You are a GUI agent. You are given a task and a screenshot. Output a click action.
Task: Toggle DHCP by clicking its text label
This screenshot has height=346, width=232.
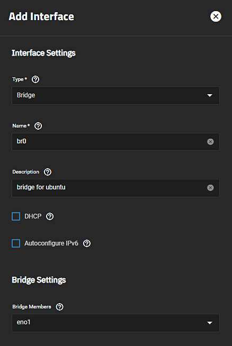[x=33, y=216]
